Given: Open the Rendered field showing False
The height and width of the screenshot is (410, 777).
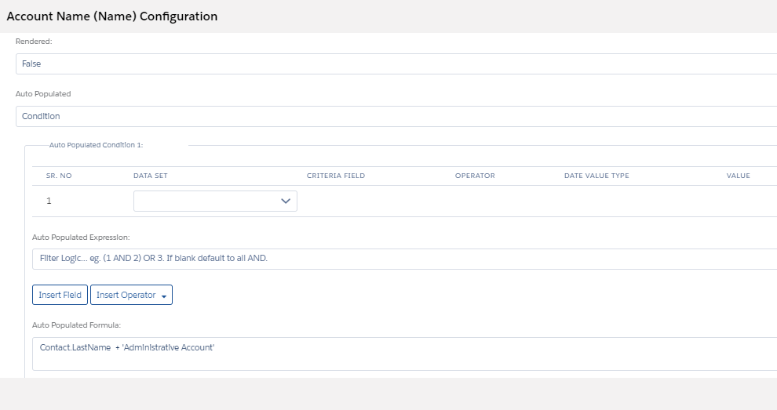Looking at the screenshot, I should (x=392, y=63).
